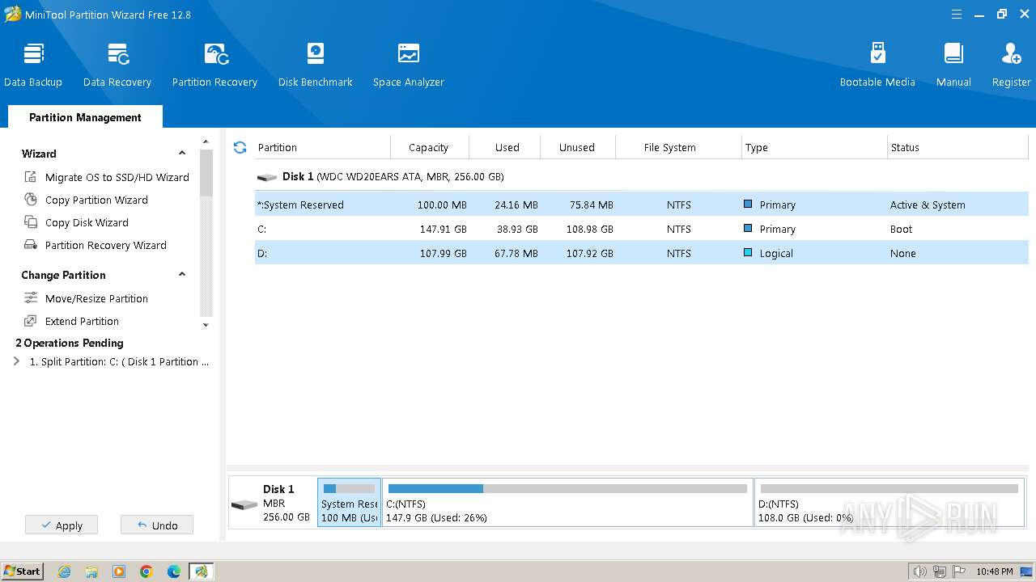Launch Microsoft Edge from the taskbar
This screenshot has height=582, width=1036.
[174, 571]
